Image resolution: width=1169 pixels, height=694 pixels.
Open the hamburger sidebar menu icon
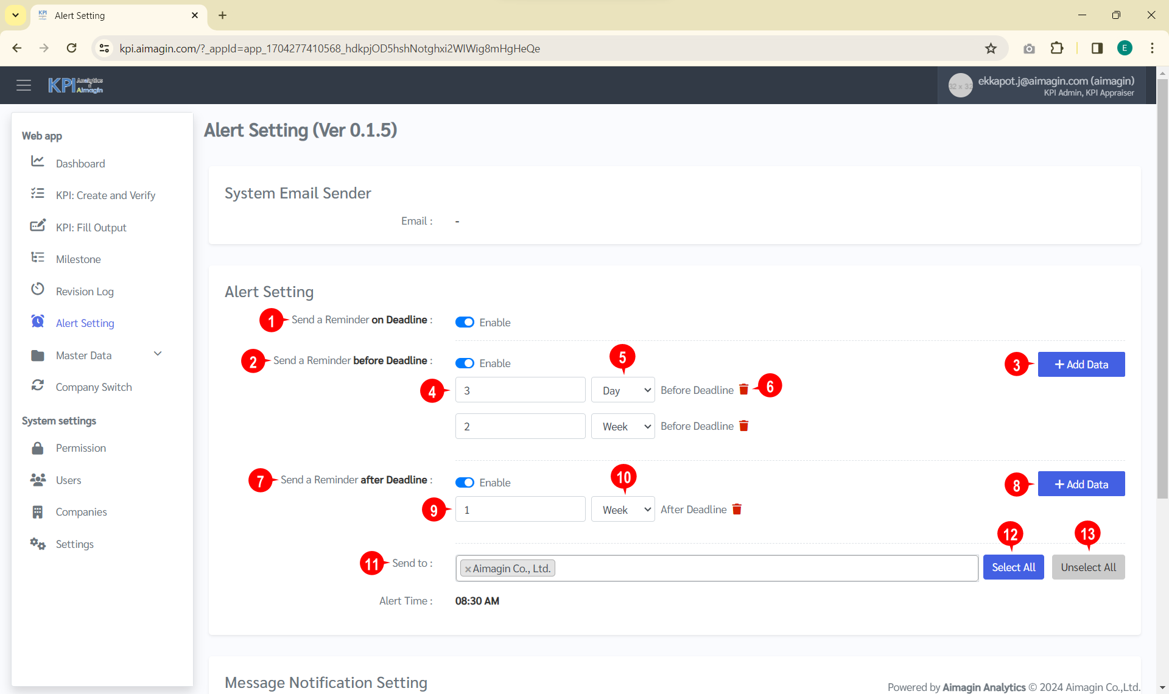[x=24, y=85]
